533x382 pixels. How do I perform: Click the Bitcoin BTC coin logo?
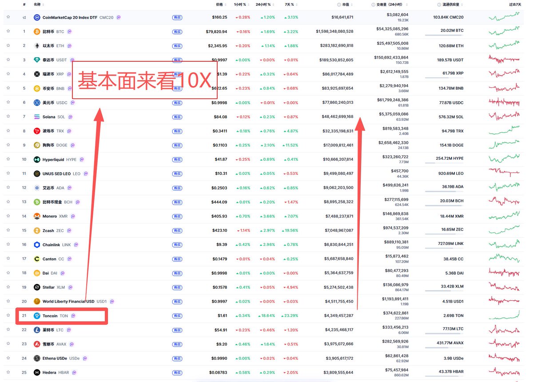coord(37,32)
